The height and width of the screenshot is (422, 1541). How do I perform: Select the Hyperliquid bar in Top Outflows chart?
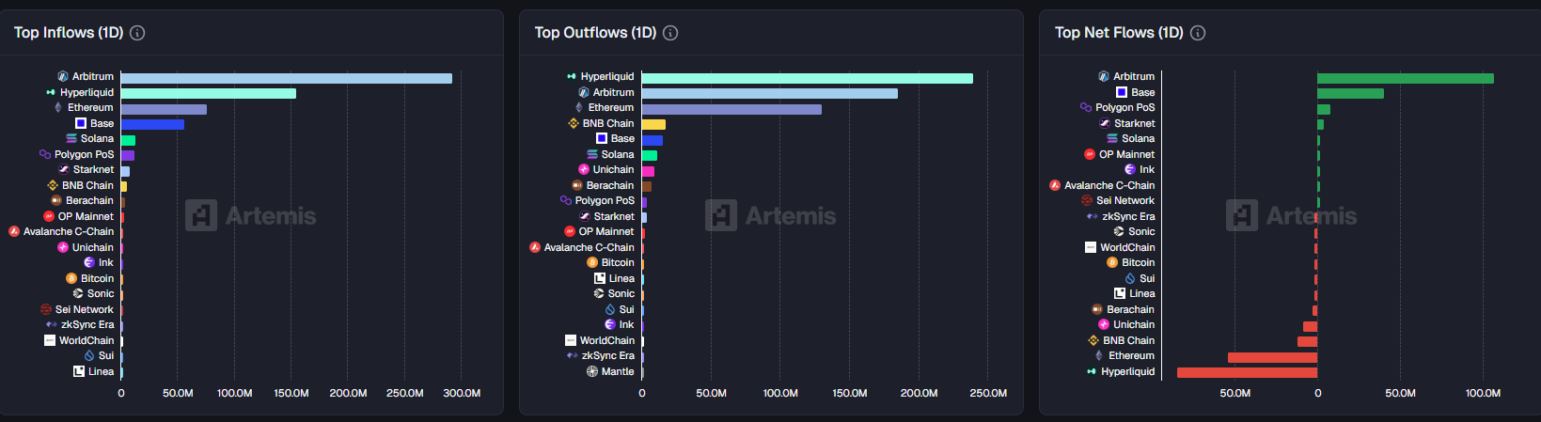[x=807, y=78]
